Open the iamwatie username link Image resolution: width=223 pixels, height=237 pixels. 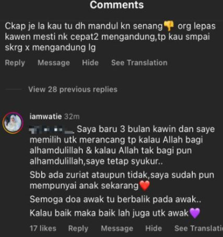(46, 116)
